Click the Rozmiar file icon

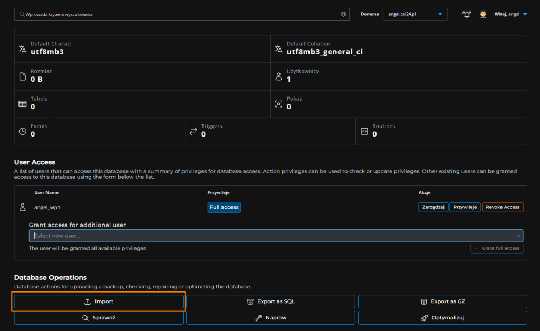tap(22, 76)
